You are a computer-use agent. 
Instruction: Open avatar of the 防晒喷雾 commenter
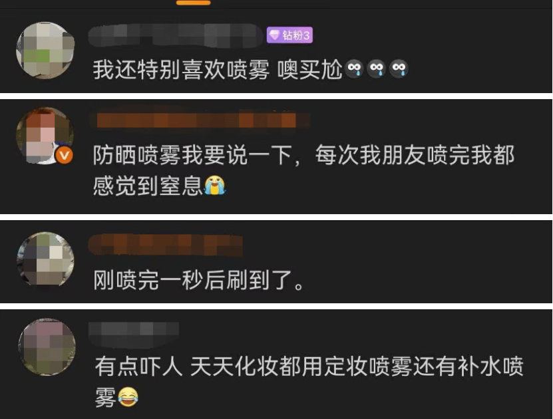click(45, 136)
